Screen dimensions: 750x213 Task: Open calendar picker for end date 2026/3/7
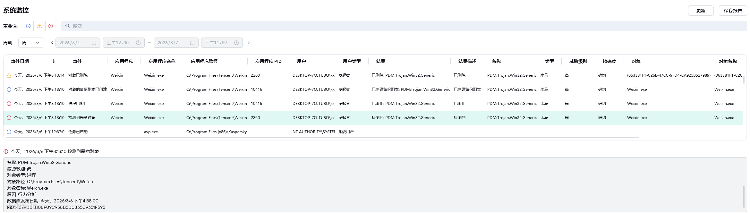(192, 43)
